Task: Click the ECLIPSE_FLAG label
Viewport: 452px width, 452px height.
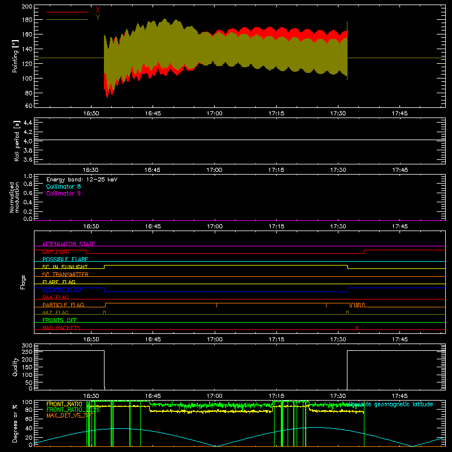Action: click(62, 290)
